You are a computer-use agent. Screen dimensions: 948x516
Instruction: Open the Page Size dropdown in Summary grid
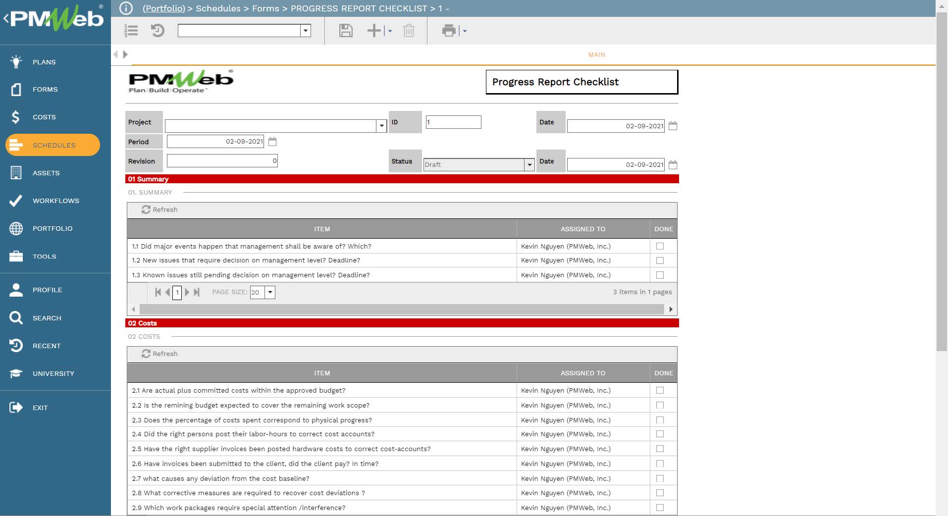pyautogui.click(x=270, y=292)
